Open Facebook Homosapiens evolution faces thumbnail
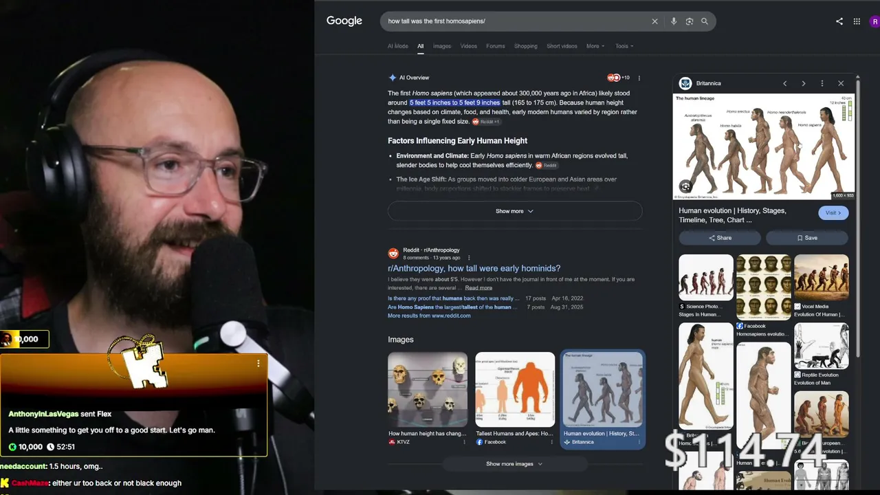 click(x=764, y=287)
